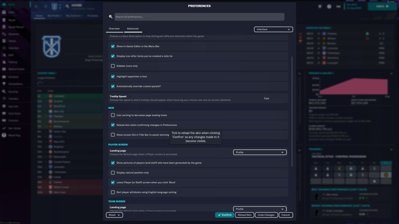This screenshot has width=399, height=224.
Task: Select the Transfers icon in the sidebar
Action: click(x=4, y=99)
